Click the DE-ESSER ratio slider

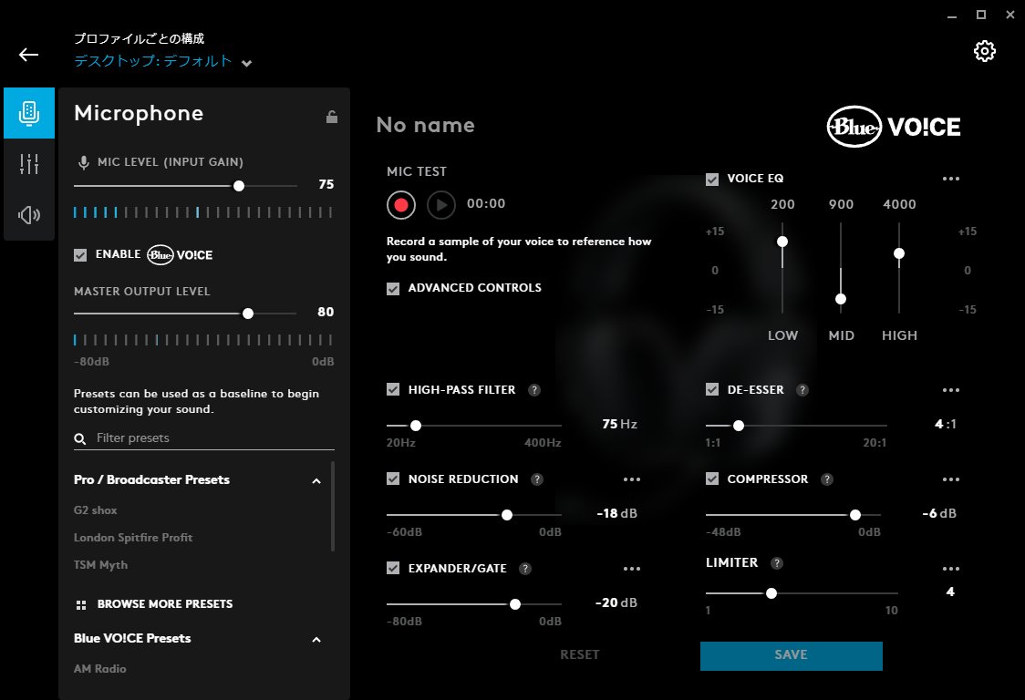point(796,426)
